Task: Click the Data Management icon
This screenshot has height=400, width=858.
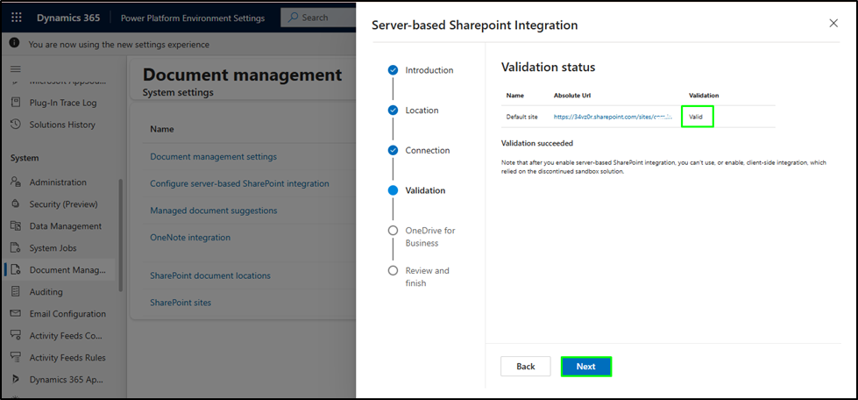Action: (16, 226)
